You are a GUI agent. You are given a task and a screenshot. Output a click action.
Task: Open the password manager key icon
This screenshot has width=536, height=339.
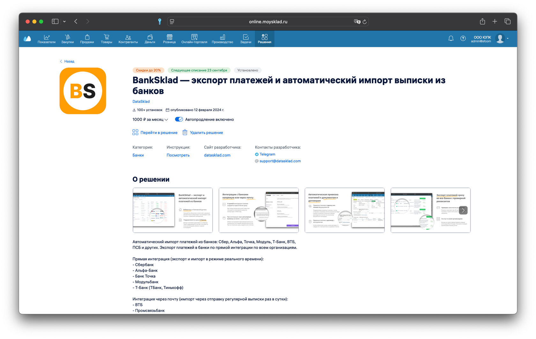click(x=160, y=21)
